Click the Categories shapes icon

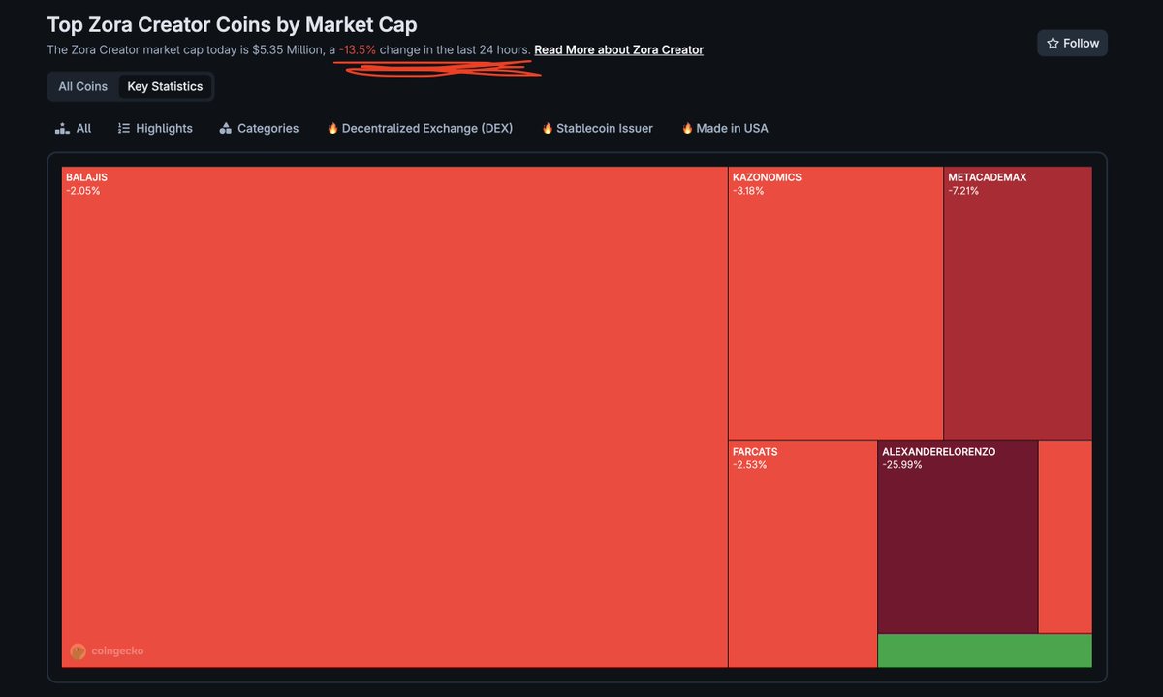pyautogui.click(x=226, y=128)
